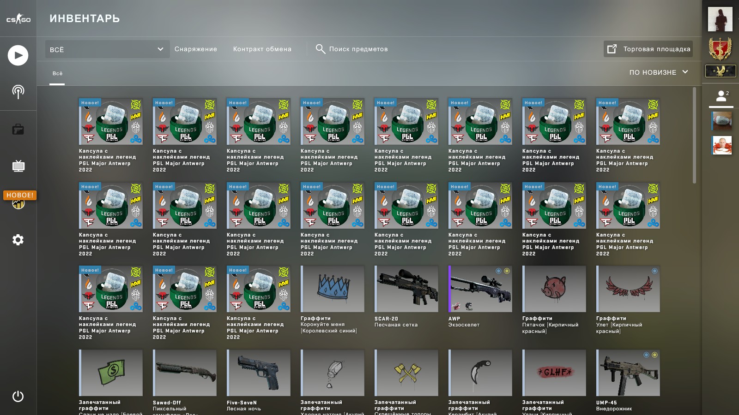Open settings gear in sidebar
This screenshot has height=415, width=739.
click(x=18, y=240)
